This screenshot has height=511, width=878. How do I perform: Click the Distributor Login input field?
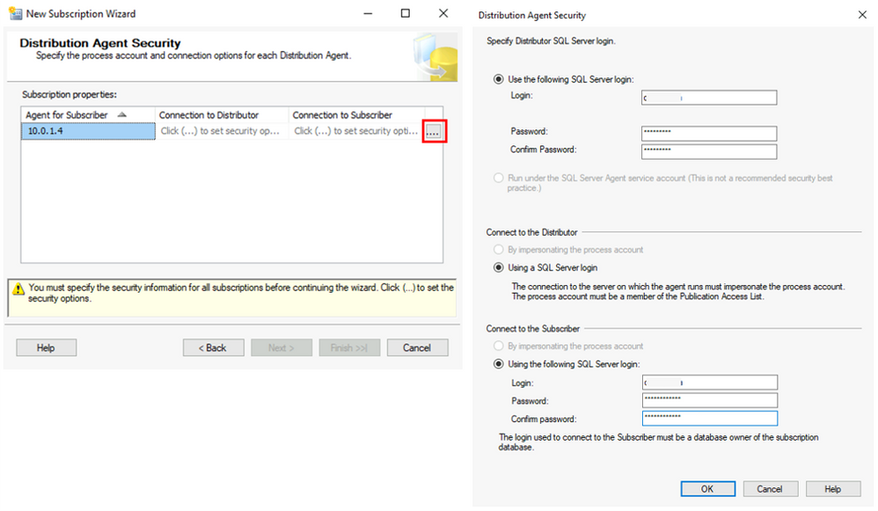click(x=709, y=98)
